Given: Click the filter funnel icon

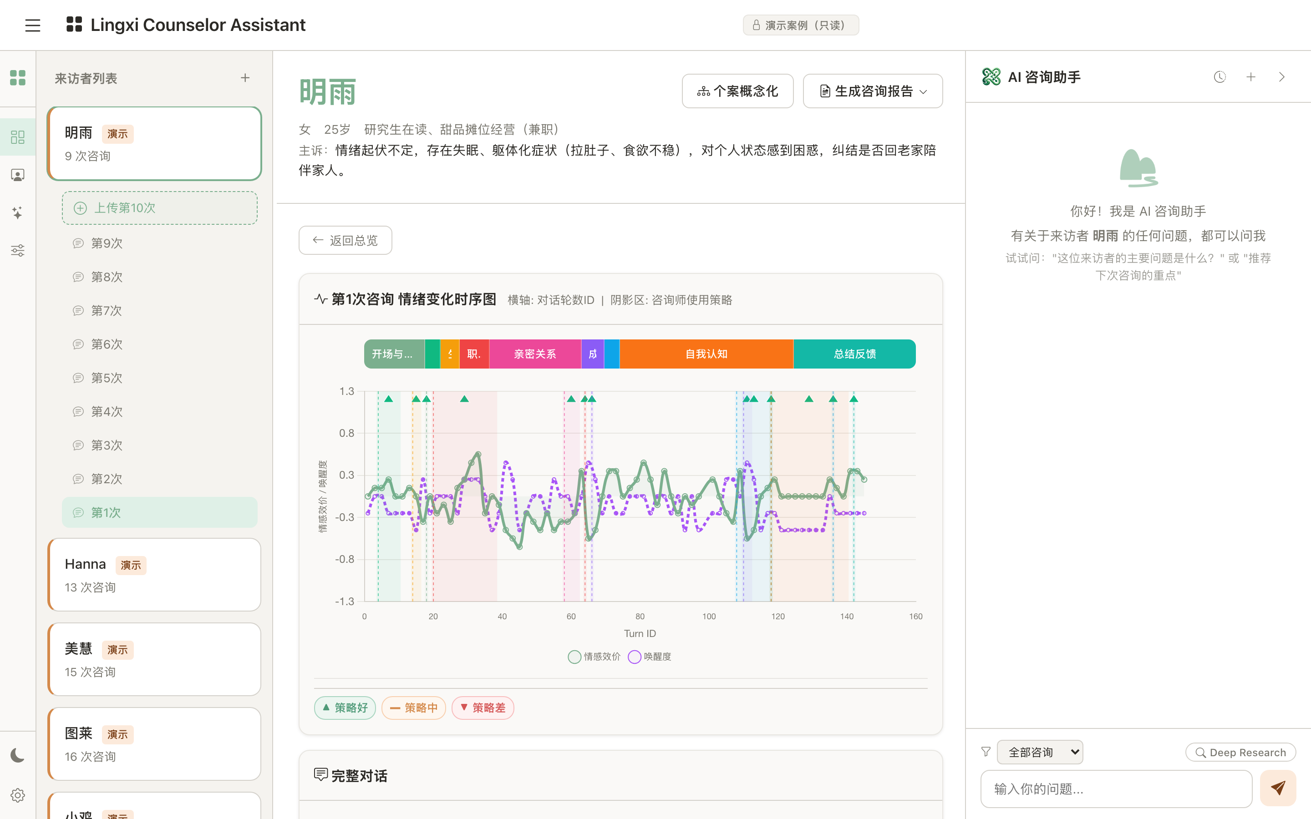Looking at the screenshot, I should point(986,752).
